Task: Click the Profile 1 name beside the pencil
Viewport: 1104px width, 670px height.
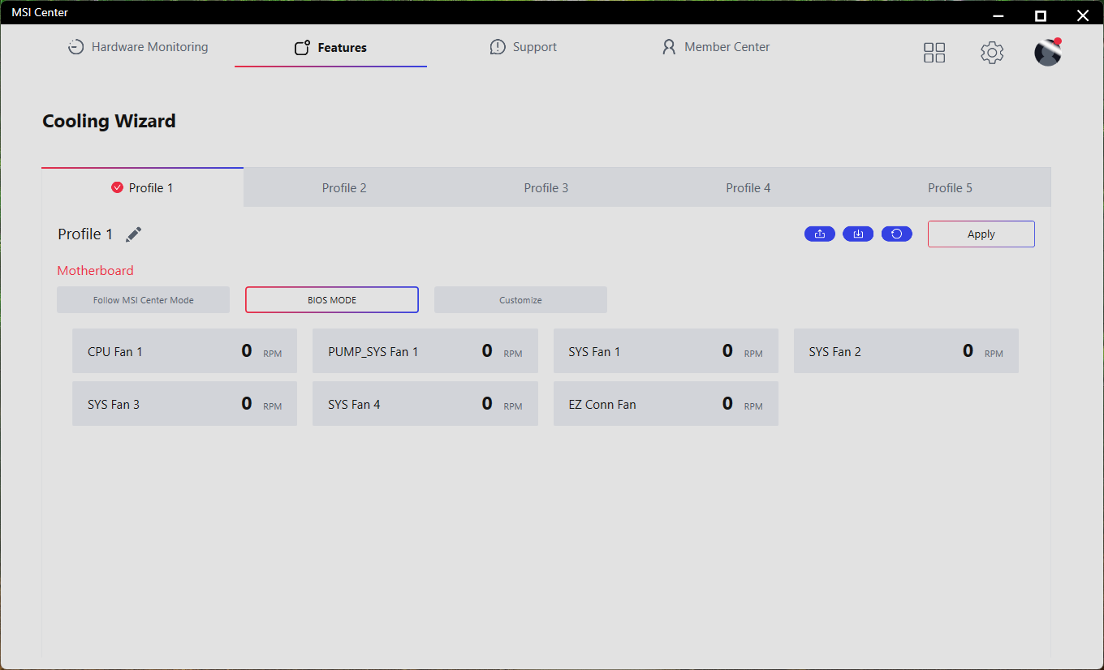Action: click(85, 234)
